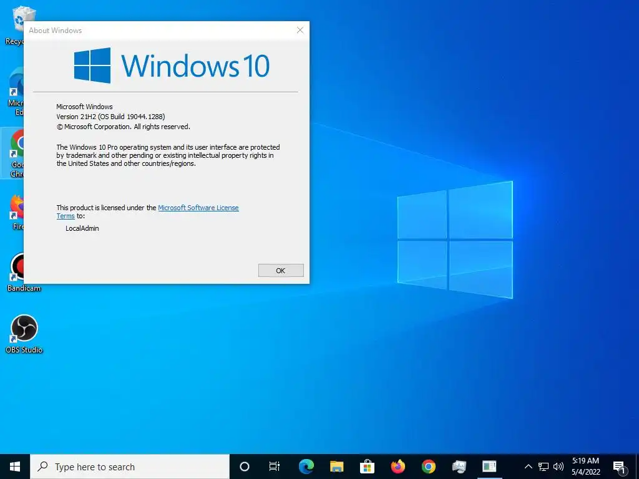Viewport: 639px width, 479px height.
Task: Open the Microsoft Software License Terms link
Action: click(x=198, y=208)
